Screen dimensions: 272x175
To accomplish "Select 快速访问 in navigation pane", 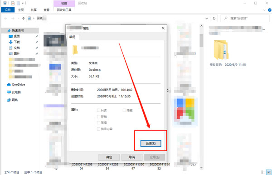I will click(20, 30).
